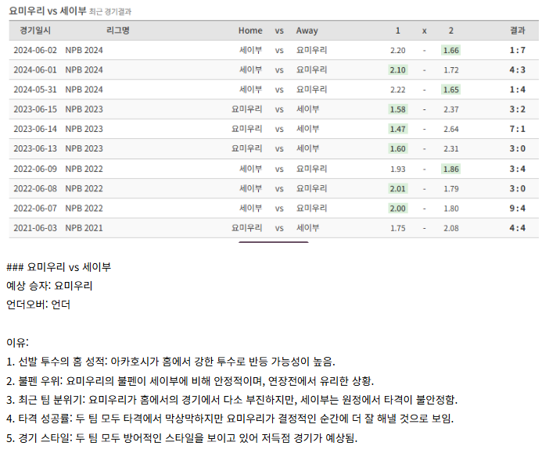Click the 결과 column header
The width and height of the screenshot is (549, 460).
pos(518,30)
